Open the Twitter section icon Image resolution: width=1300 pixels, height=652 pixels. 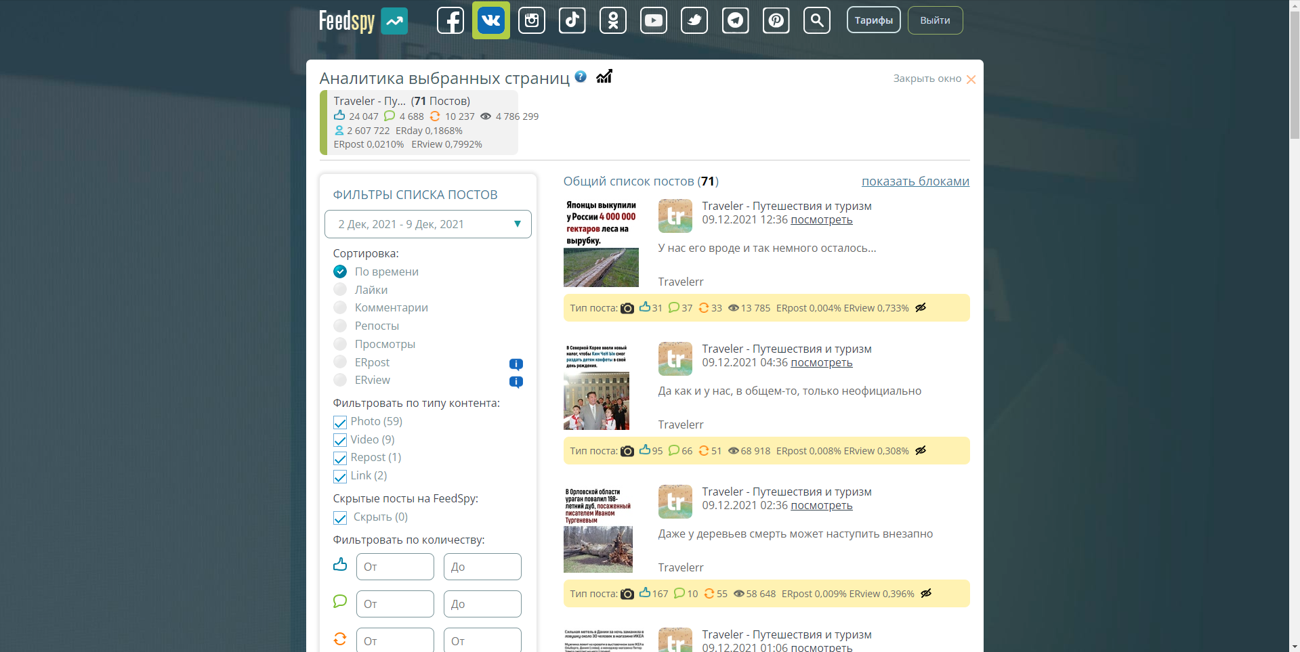[x=694, y=20]
